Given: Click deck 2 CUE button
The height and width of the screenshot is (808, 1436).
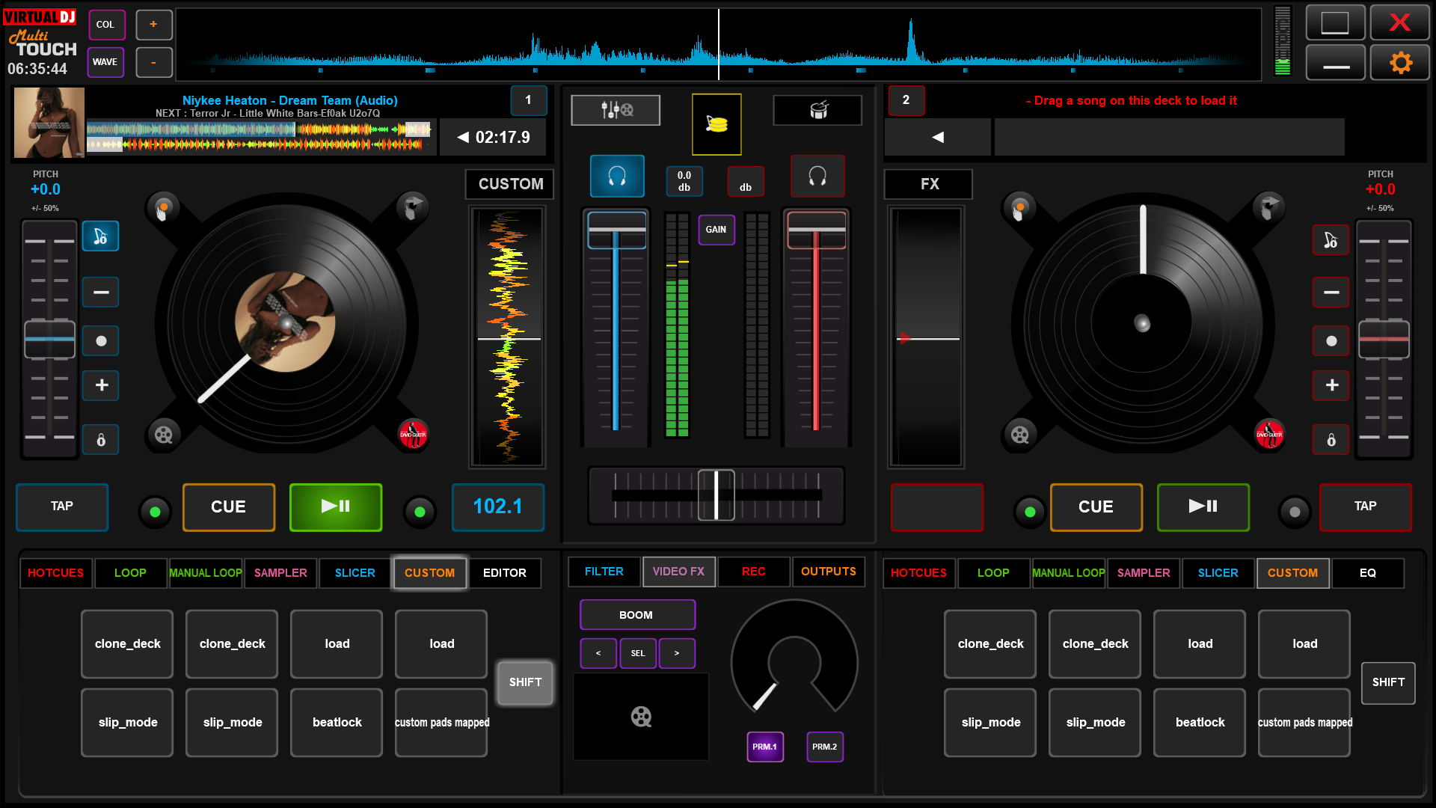Looking at the screenshot, I should point(1096,507).
